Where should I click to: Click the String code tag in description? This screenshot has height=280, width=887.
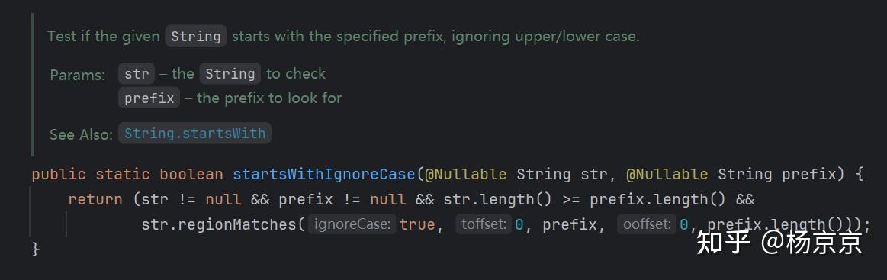[x=196, y=36]
